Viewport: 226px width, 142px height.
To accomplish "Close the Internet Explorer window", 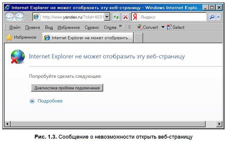I will [219, 8].
